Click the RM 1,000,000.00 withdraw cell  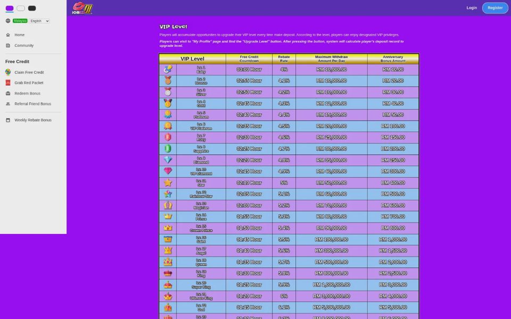tap(332, 284)
